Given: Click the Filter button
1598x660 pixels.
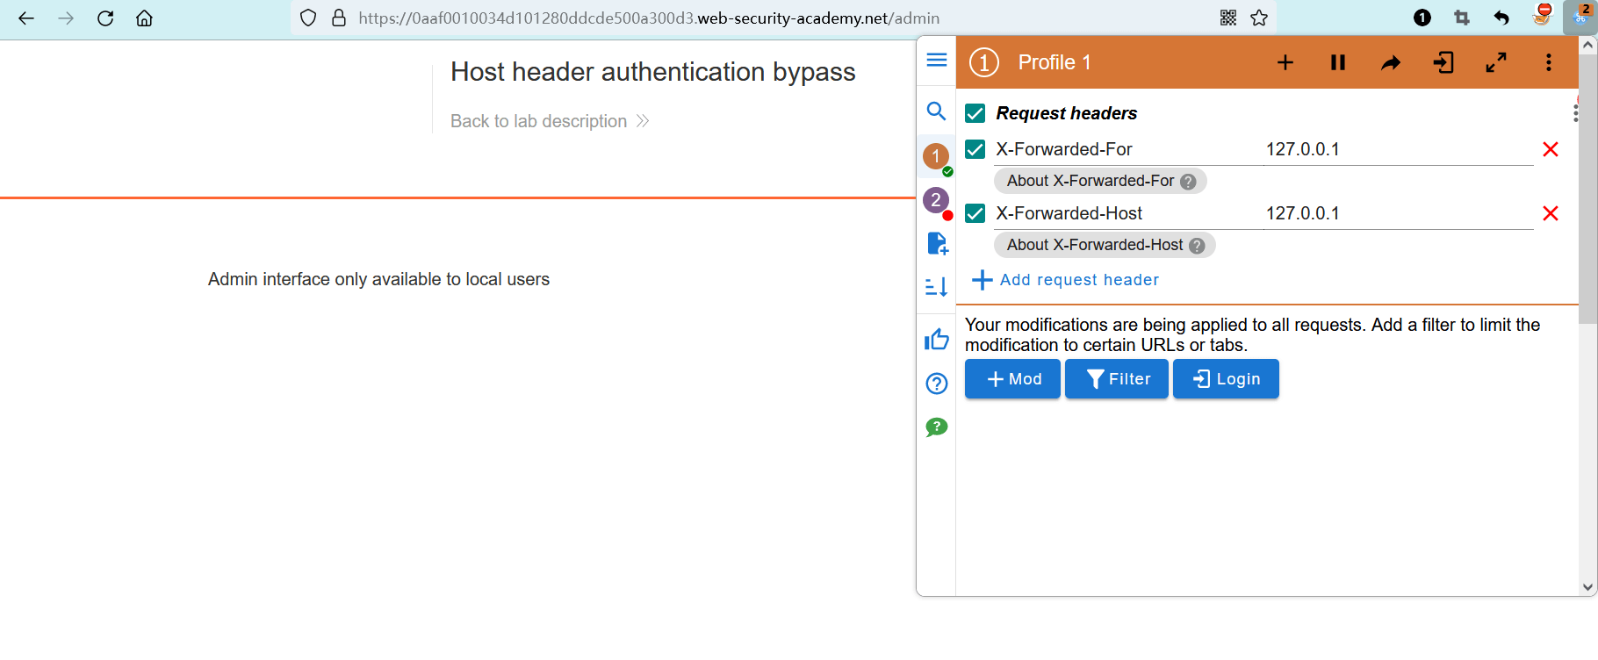Looking at the screenshot, I should (x=1116, y=379).
